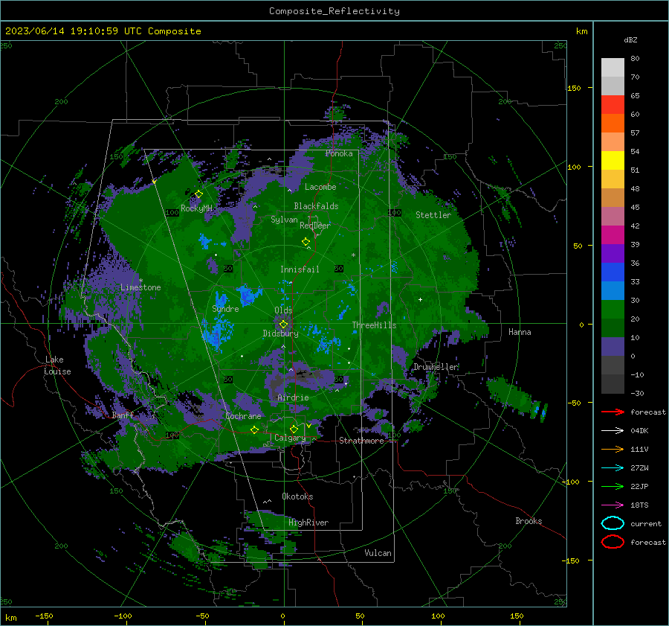Click the 'Drumheller' map label
The image size is (669, 626).
[436, 367]
